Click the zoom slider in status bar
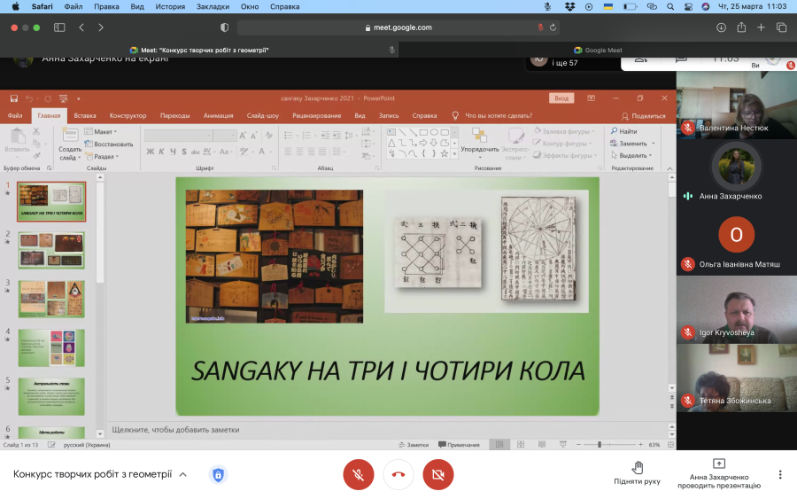 pos(609,445)
